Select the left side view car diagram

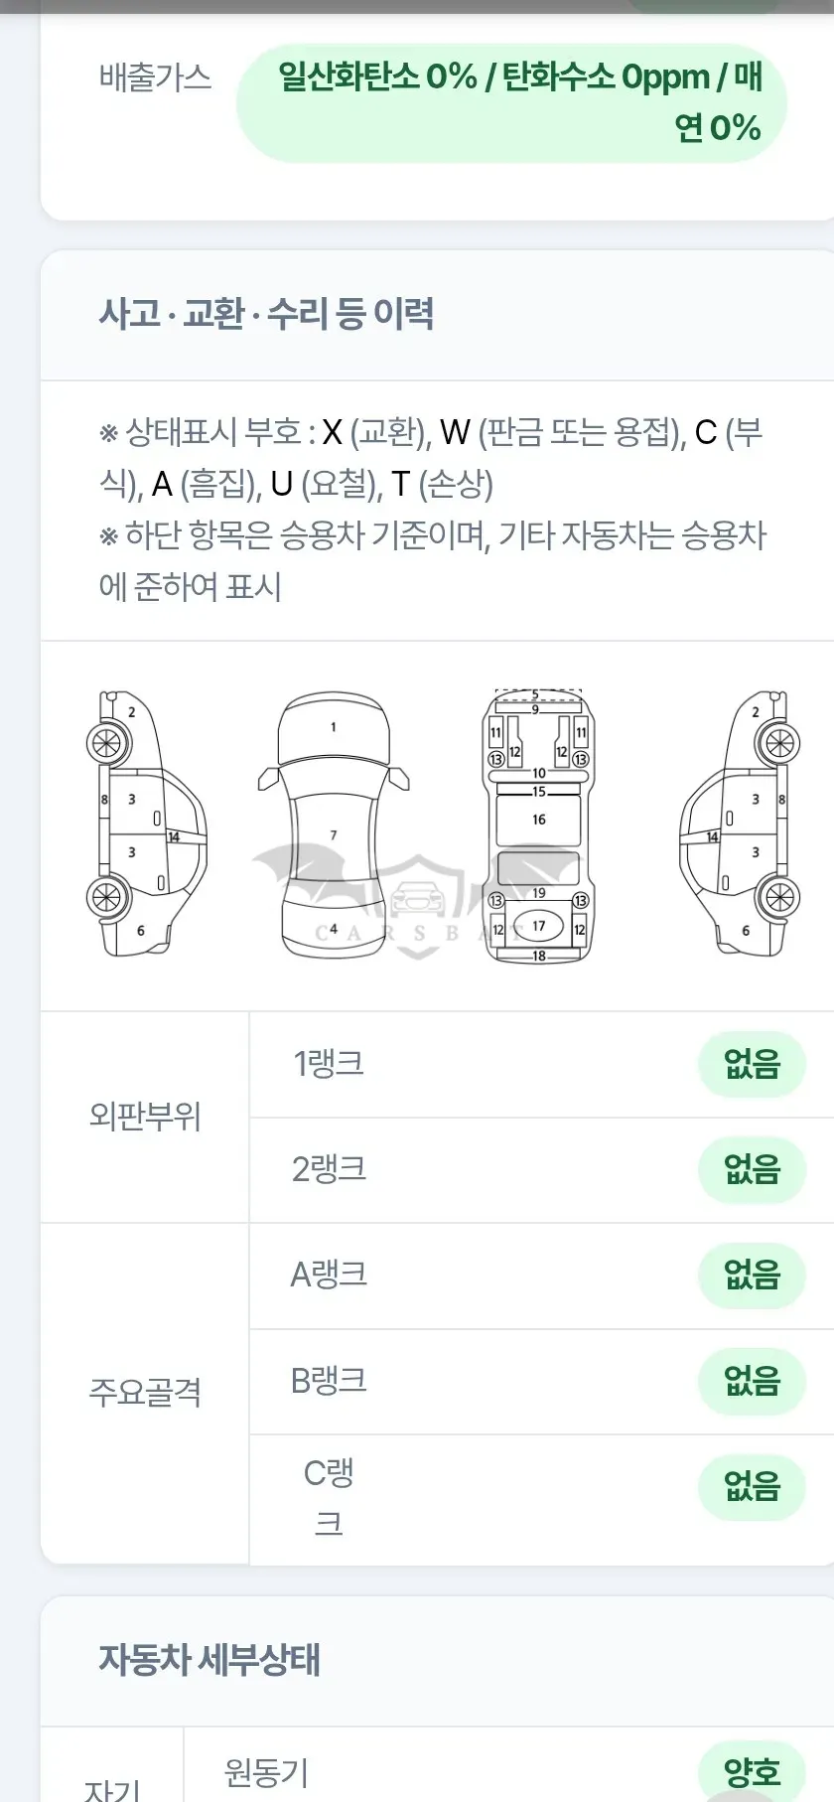pyautogui.click(x=148, y=825)
